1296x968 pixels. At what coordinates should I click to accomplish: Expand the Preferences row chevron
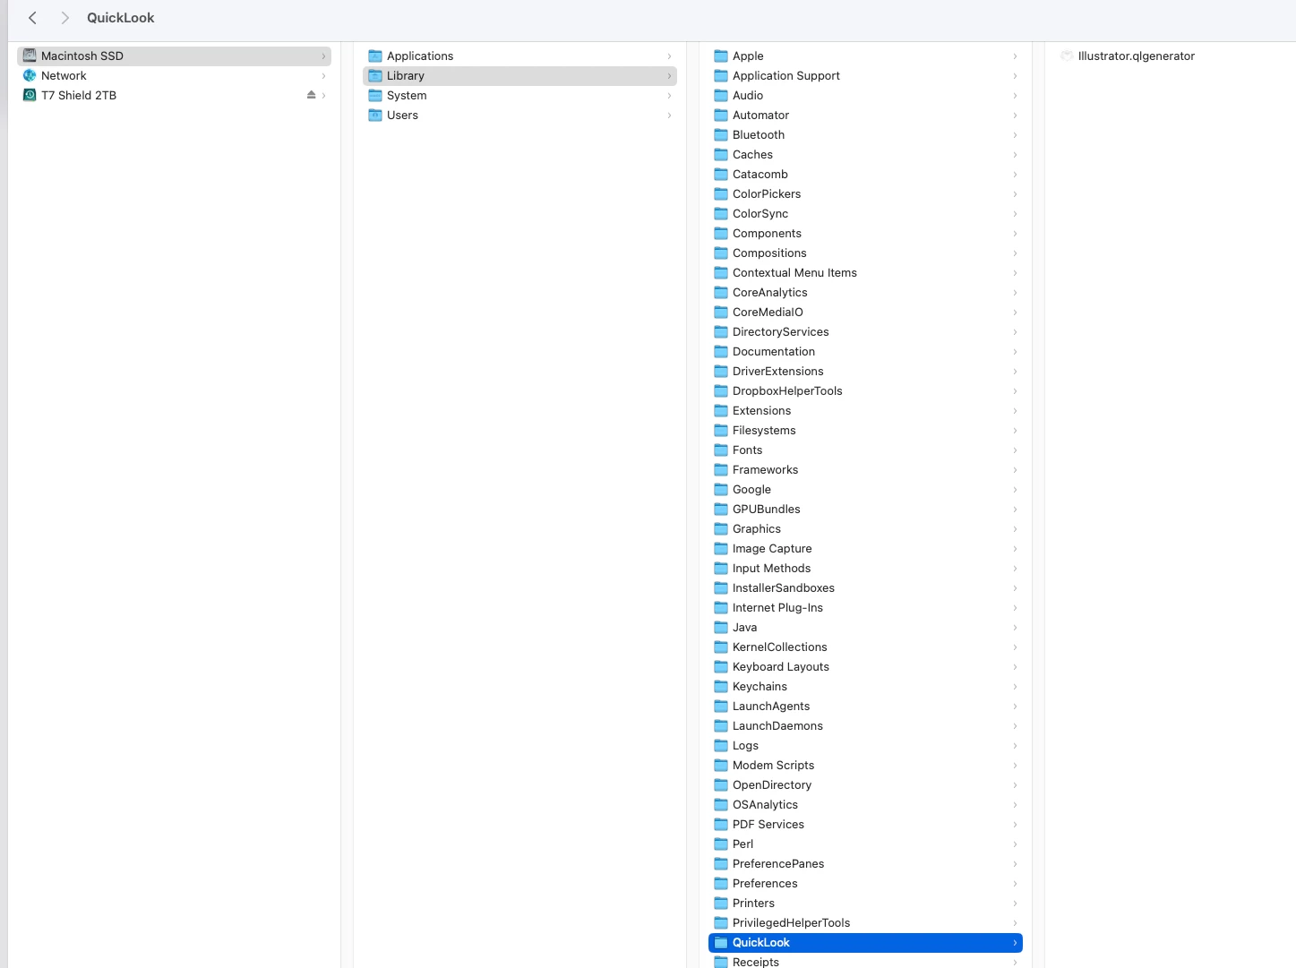click(x=1015, y=883)
